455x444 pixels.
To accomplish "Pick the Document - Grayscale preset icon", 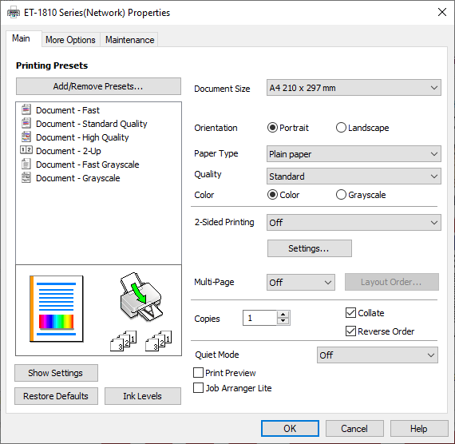I will 26,177.
